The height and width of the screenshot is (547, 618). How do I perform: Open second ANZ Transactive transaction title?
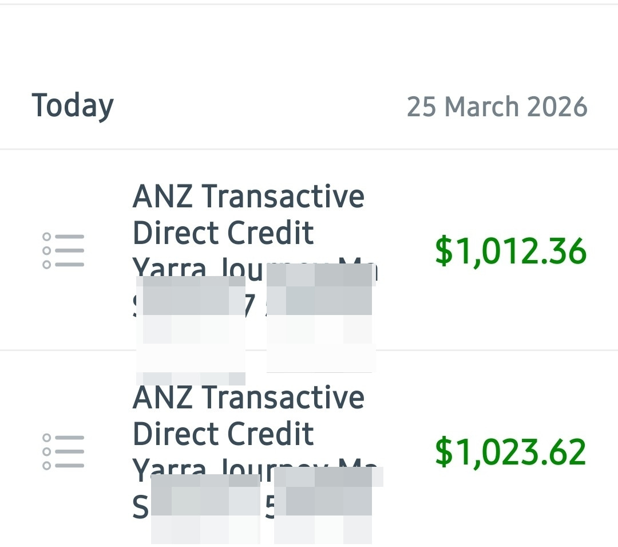248,397
